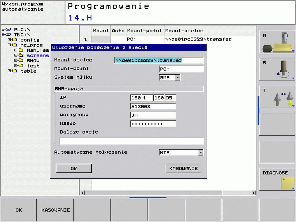Click the open screens folder icon

21,55
